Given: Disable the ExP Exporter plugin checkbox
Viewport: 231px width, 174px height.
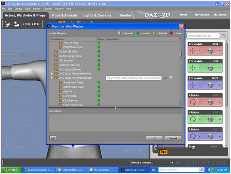Looking at the screenshot, I should 60,96.
